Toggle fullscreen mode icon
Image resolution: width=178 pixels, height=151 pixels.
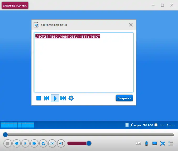(163, 143)
